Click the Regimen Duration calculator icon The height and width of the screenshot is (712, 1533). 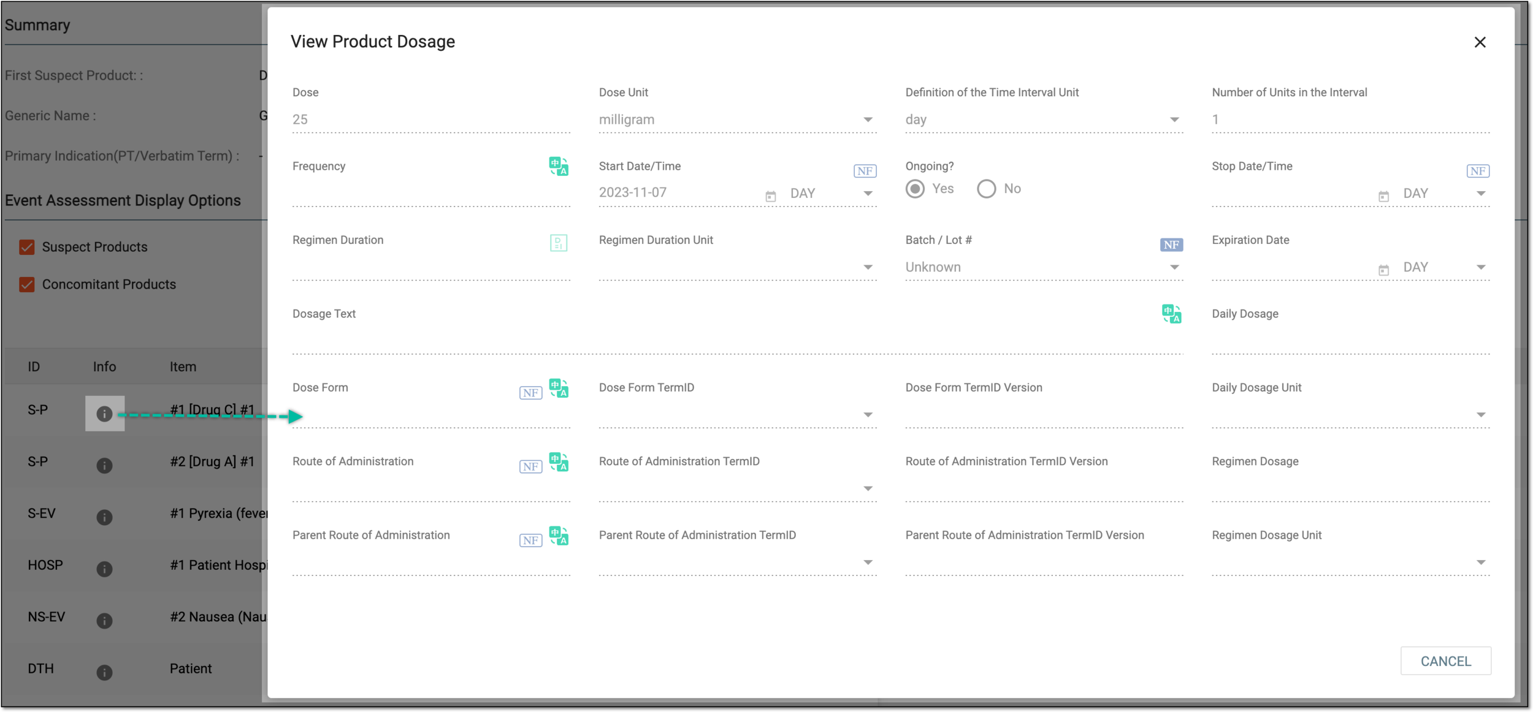point(558,243)
